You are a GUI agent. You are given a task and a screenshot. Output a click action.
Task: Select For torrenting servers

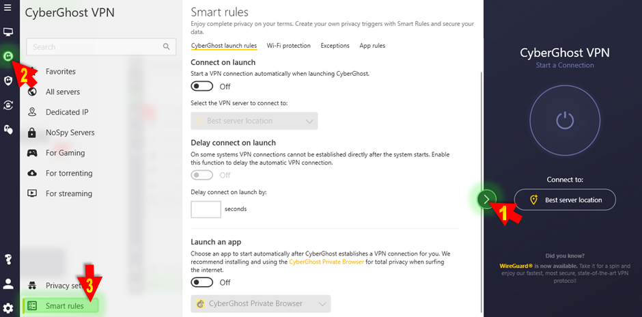coord(69,174)
